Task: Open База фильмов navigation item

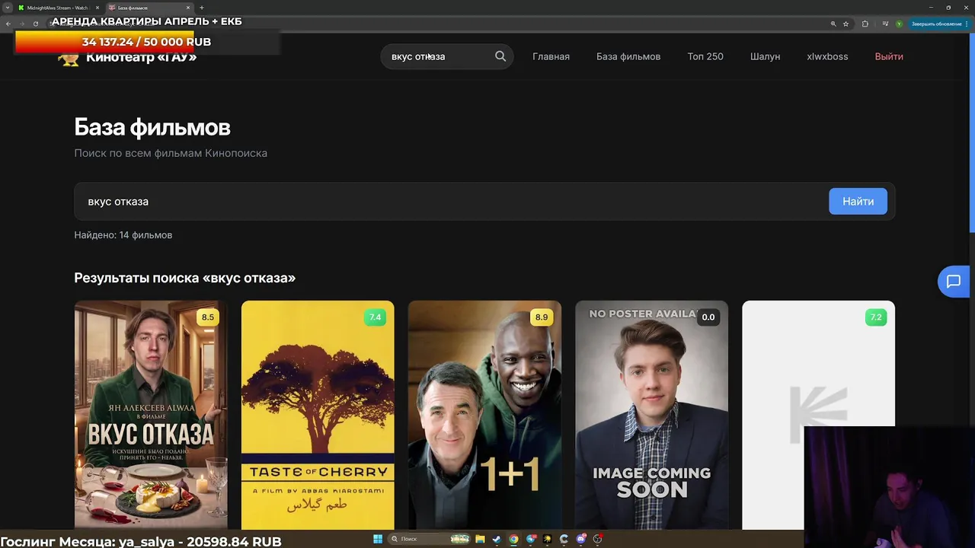Action: click(x=628, y=56)
